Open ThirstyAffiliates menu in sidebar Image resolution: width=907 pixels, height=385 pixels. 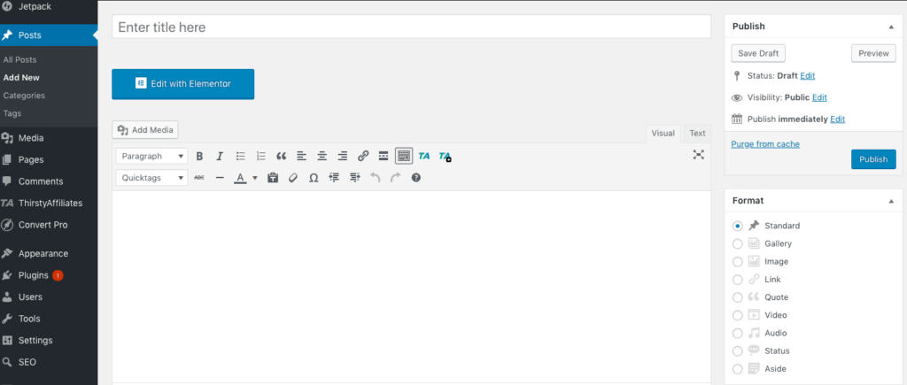(49, 204)
